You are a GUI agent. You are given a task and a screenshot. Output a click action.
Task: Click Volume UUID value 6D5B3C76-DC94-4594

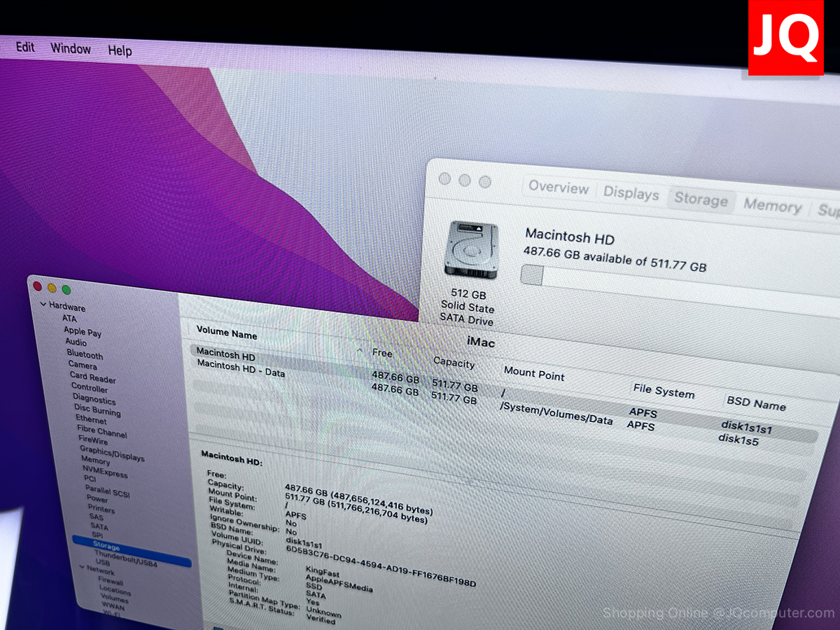(x=381, y=565)
